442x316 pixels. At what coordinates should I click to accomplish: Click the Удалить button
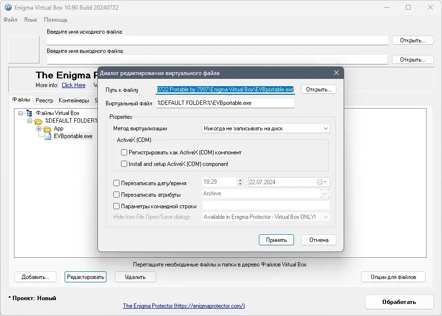click(x=135, y=277)
